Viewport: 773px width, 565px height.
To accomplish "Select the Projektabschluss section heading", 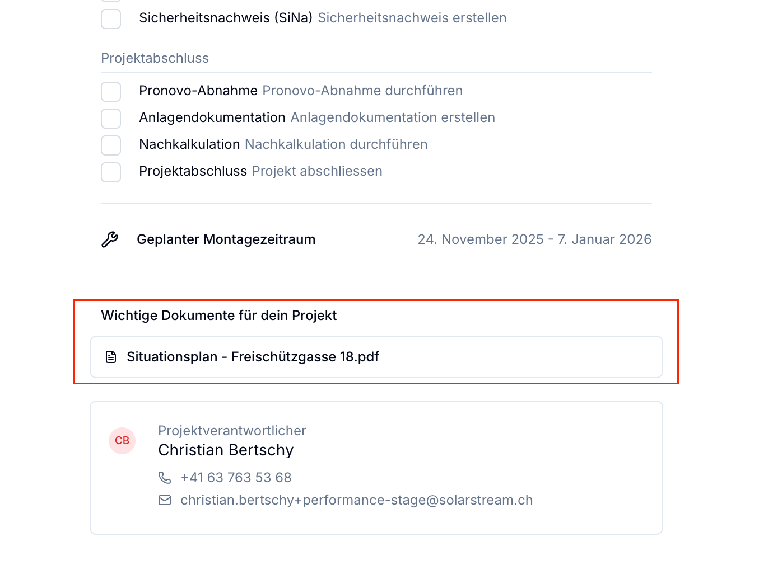I will point(155,58).
